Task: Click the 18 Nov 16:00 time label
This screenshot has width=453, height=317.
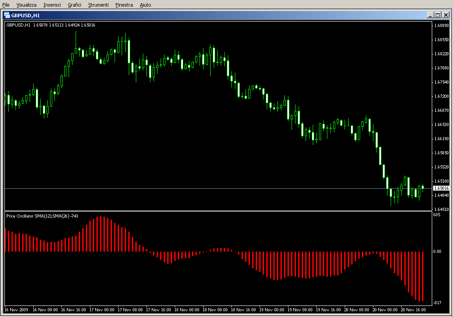Action: [x=243, y=310]
